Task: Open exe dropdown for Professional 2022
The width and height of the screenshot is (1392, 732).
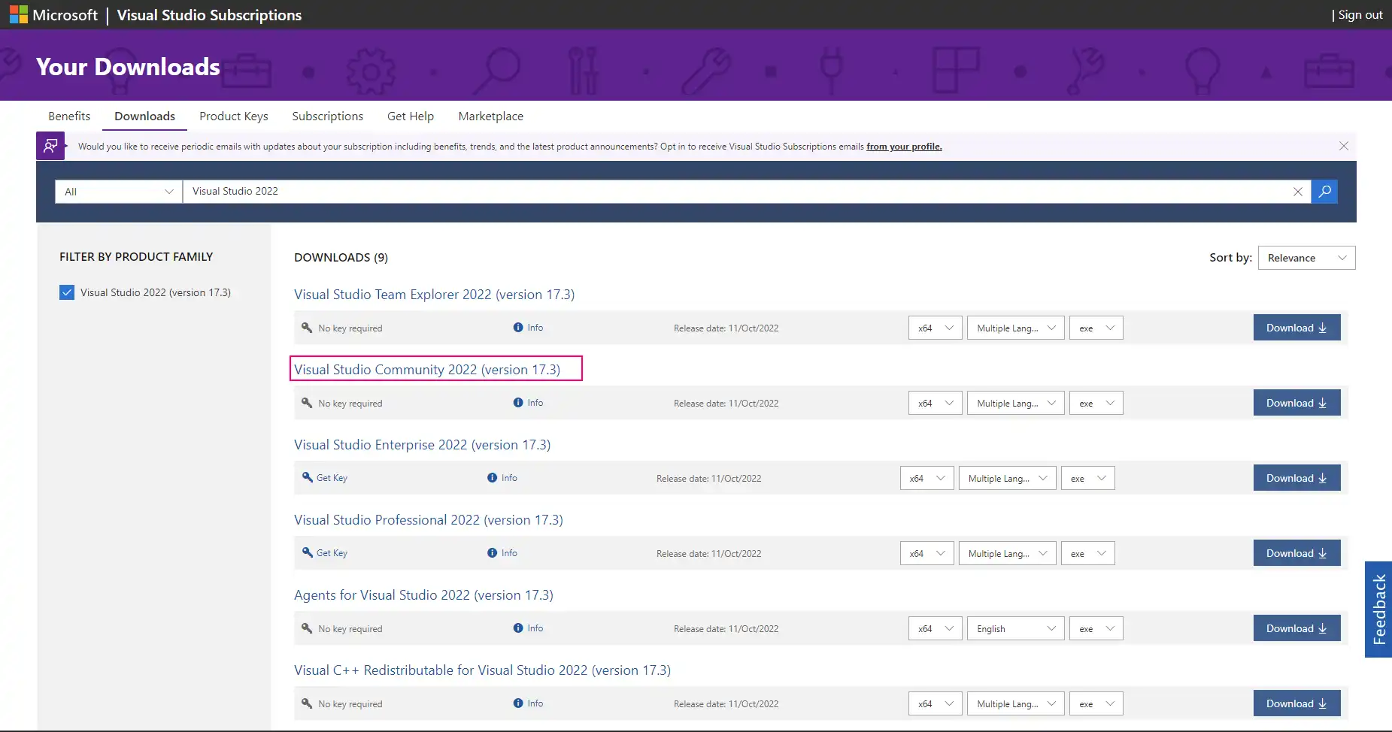Action: point(1088,553)
